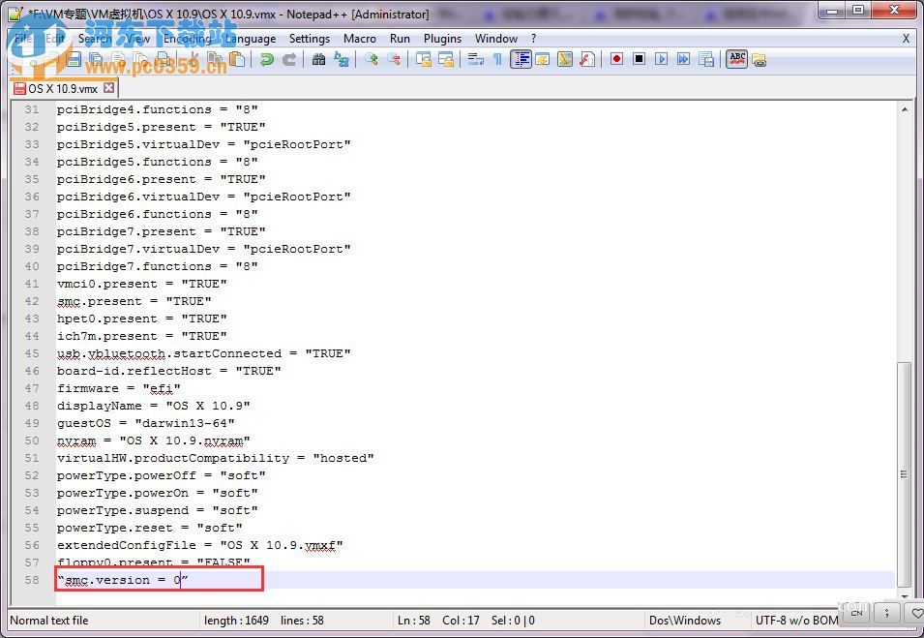This screenshot has width=924, height=638.
Task: Click the Stop Recording macro icon
Action: point(639,60)
